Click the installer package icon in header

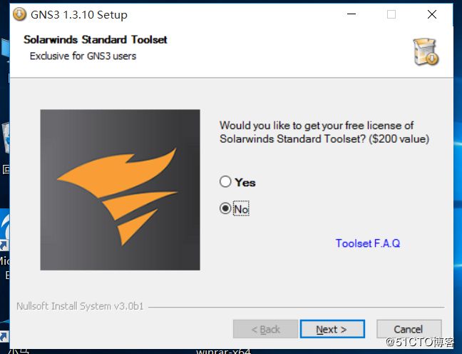pos(426,52)
